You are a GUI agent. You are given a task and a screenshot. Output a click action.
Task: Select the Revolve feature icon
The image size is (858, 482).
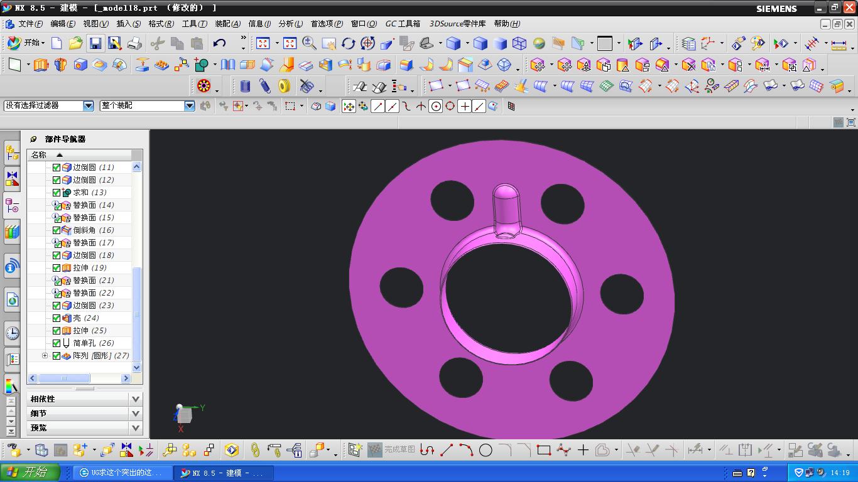tap(60, 65)
